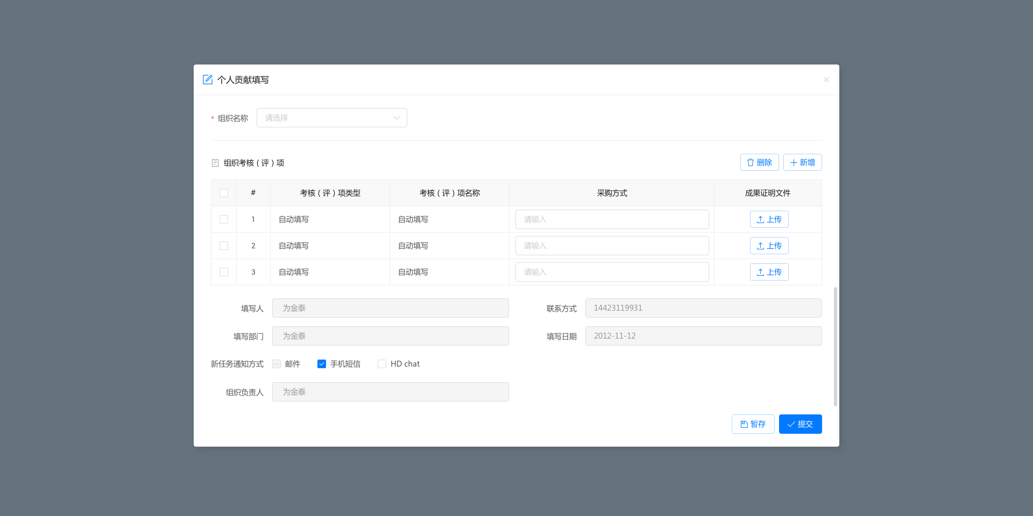Check the checkbox for row 3
The image size is (1033, 516).
coord(224,272)
